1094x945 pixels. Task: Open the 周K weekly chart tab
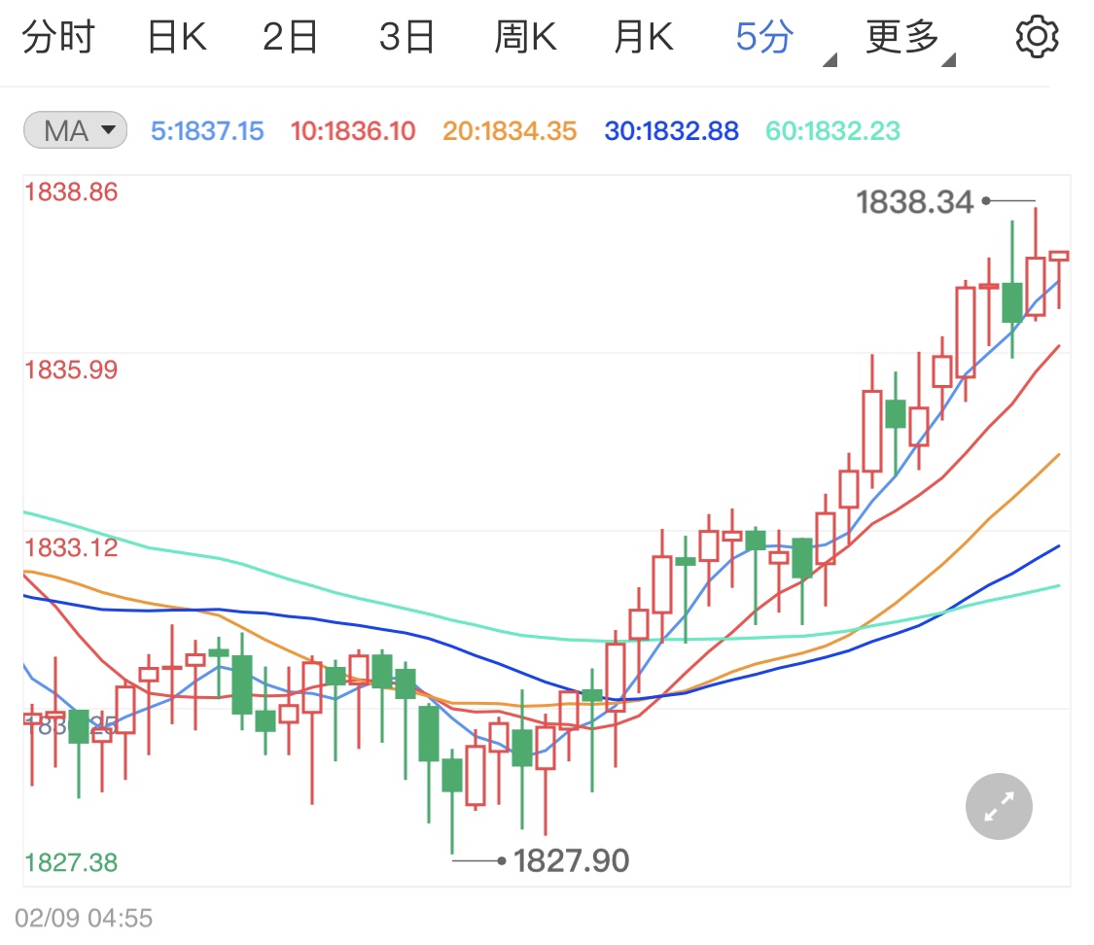pos(525,37)
